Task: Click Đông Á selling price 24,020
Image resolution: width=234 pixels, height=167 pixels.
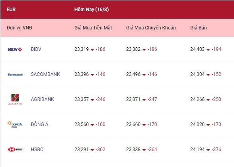Action: 197,124
